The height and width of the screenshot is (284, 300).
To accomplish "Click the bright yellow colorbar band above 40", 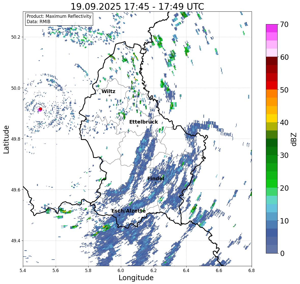I will coord(272,118).
